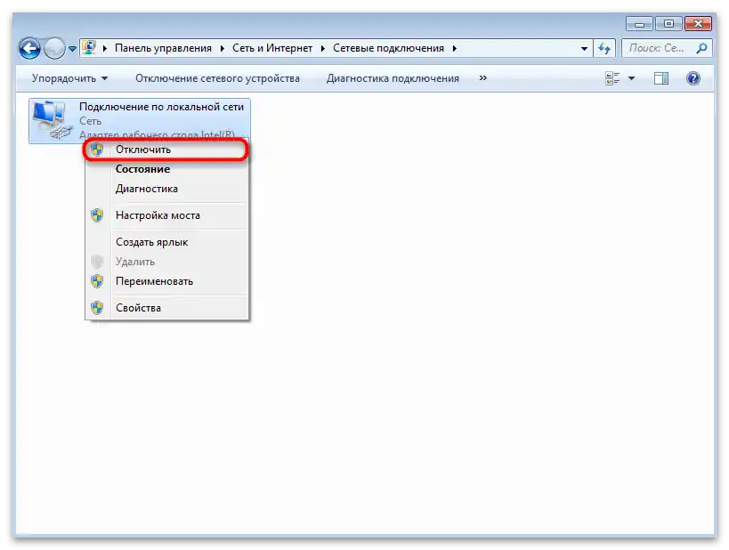The image size is (729, 550).
Task: Click the address bar network computer icon
Action: 89,47
